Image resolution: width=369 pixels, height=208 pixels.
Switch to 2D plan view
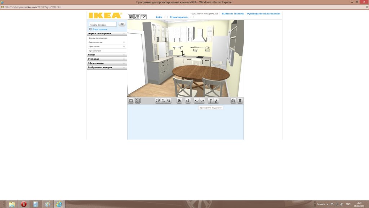[131, 101]
